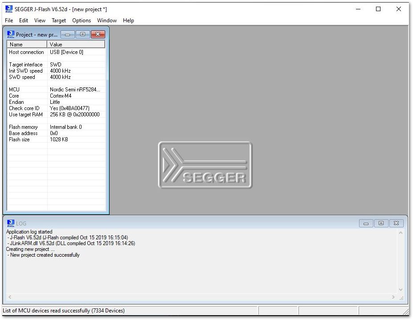
Task: Open the Options menu
Action: [x=82, y=21]
